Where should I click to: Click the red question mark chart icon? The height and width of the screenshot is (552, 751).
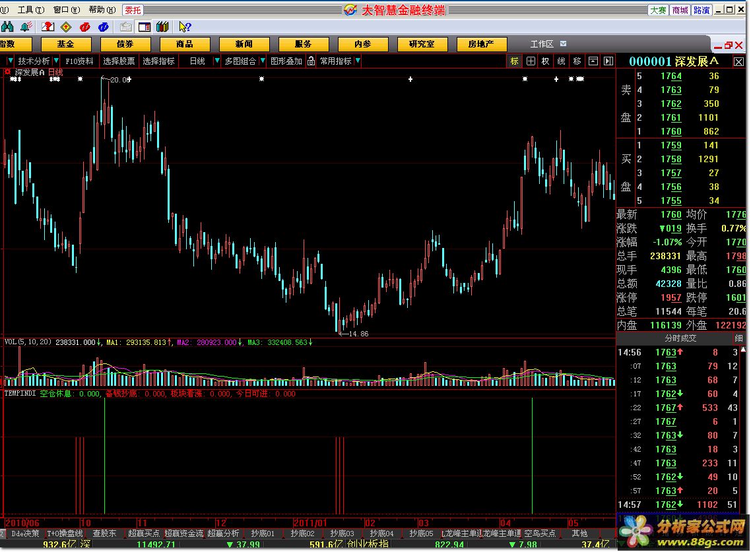tap(48, 27)
